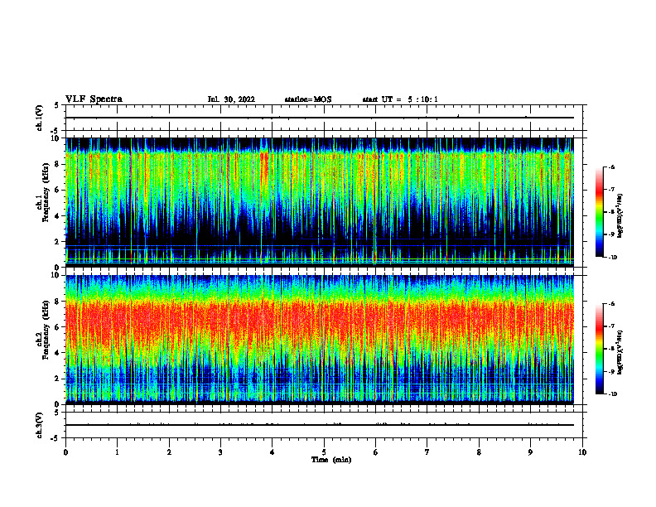Screen dimensions: 656x507
Task: Click the 8 kHz tick on ch.1 axis
Action: click(58, 164)
